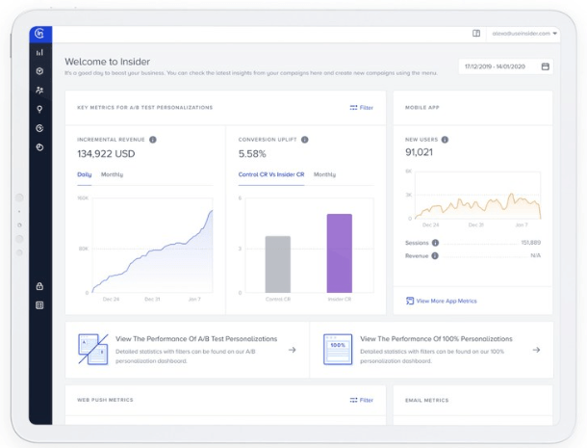The width and height of the screenshot is (587, 448).
Task: Click the 134,922 USD revenue value
Action: pyautogui.click(x=106, y=154)
